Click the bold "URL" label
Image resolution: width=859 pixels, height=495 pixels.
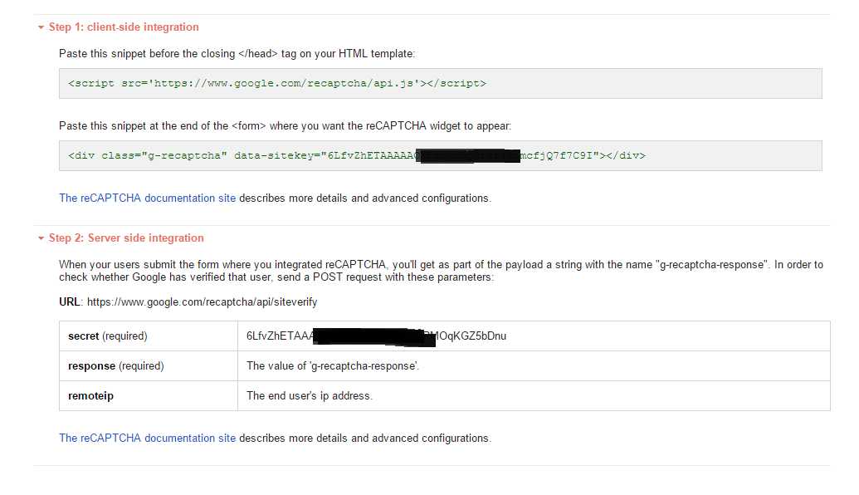(x=70, y=302)
